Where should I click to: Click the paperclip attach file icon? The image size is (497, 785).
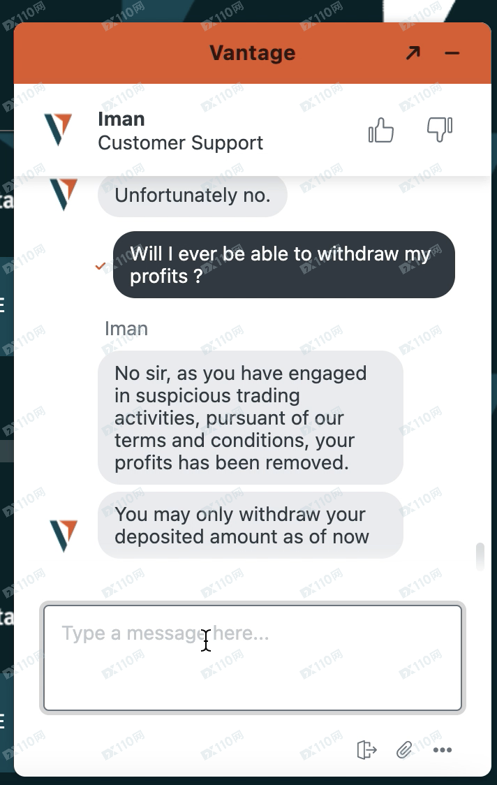pos(404,749)
